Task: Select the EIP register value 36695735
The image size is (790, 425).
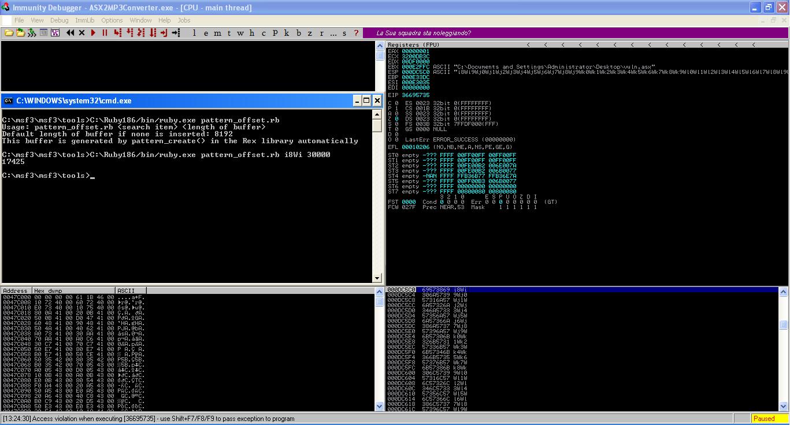Action: (416, 95)
